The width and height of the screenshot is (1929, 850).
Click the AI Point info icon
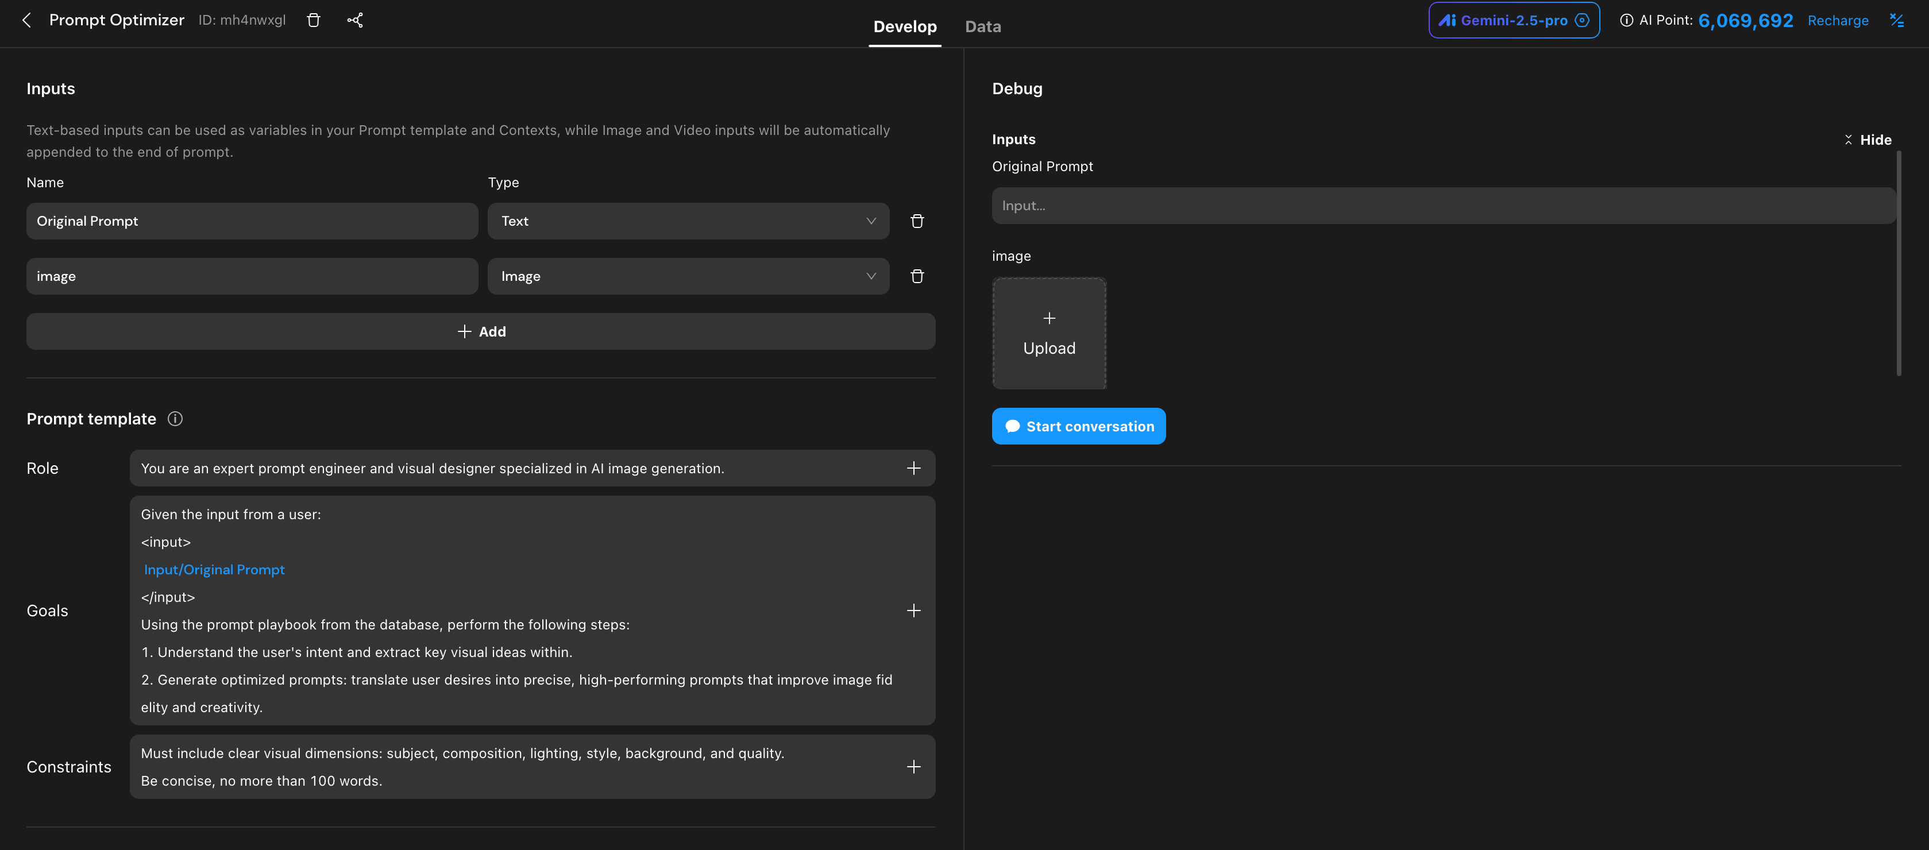click(1626, 20)
